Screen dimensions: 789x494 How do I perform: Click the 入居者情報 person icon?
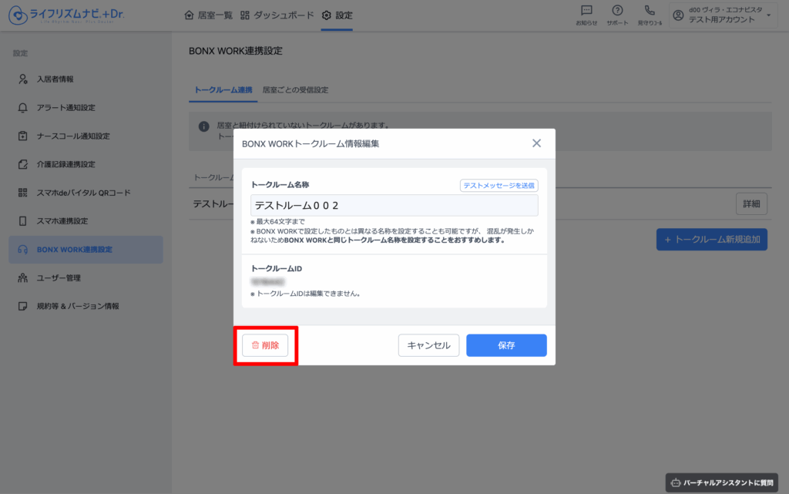click(x=22, y=79)
